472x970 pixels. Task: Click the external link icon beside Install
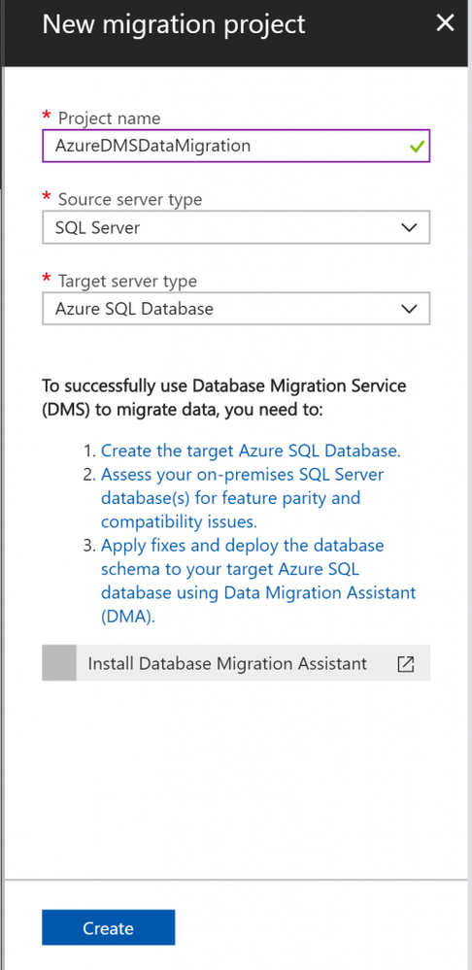tap(405, 664)
